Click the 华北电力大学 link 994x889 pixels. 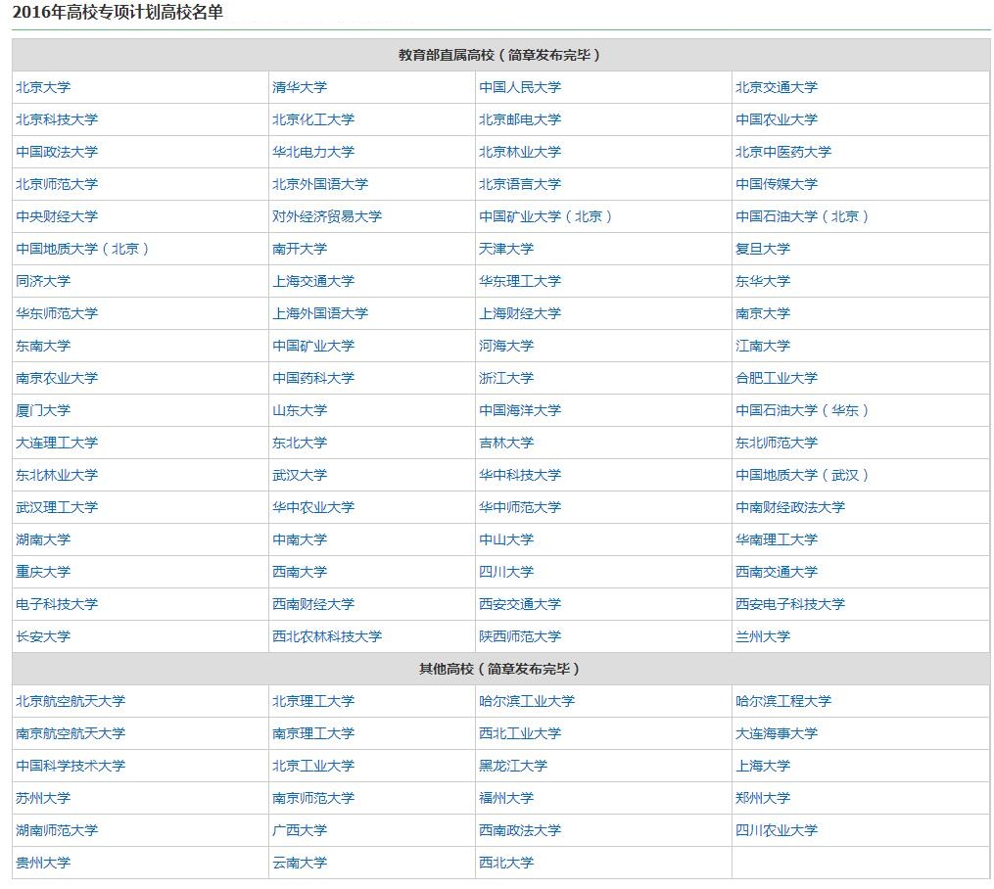click(x=313, y=152)
